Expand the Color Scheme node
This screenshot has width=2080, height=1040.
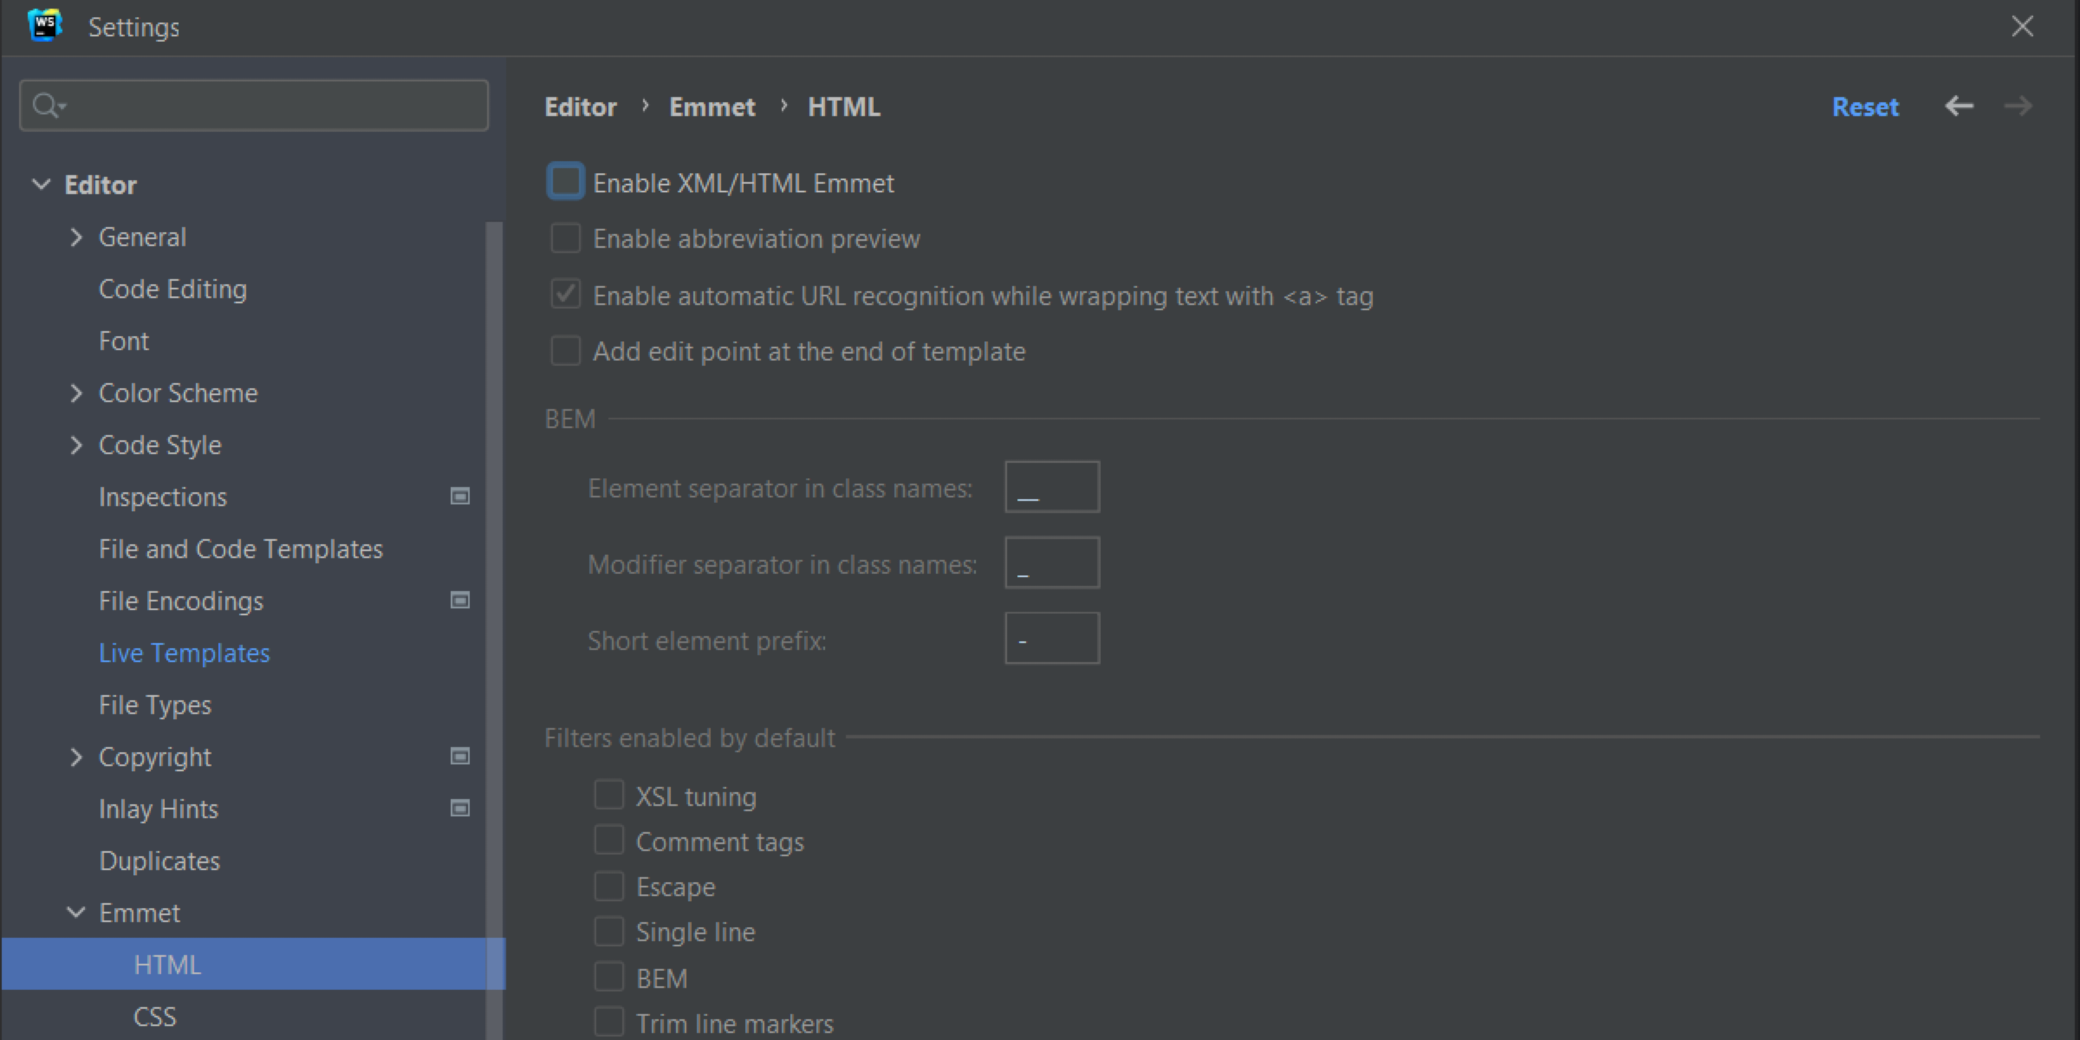[76, 393]
